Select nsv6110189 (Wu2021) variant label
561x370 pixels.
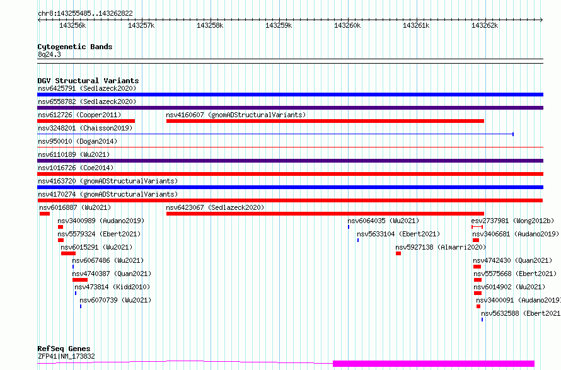click(x=74, y=154)
